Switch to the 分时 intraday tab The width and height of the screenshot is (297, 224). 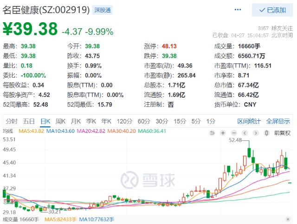12,121
